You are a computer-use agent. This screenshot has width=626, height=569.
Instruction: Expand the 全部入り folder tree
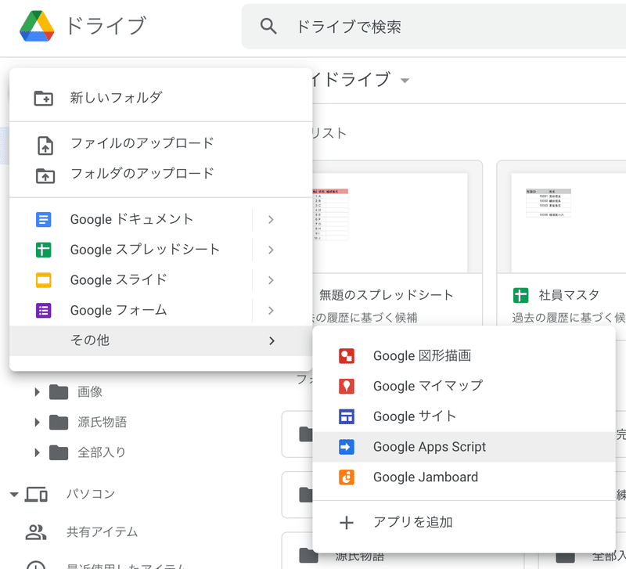tap(37, 453)
